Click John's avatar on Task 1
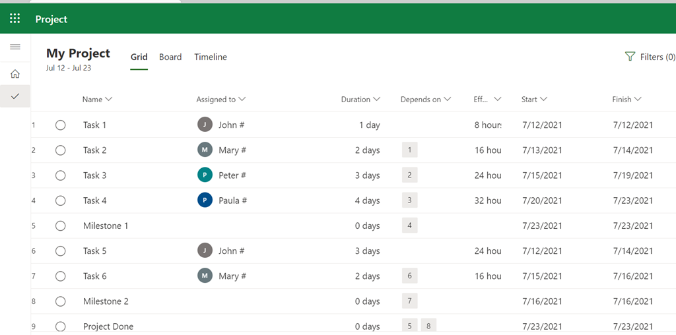The image size is (676, 335). point(205,125)
